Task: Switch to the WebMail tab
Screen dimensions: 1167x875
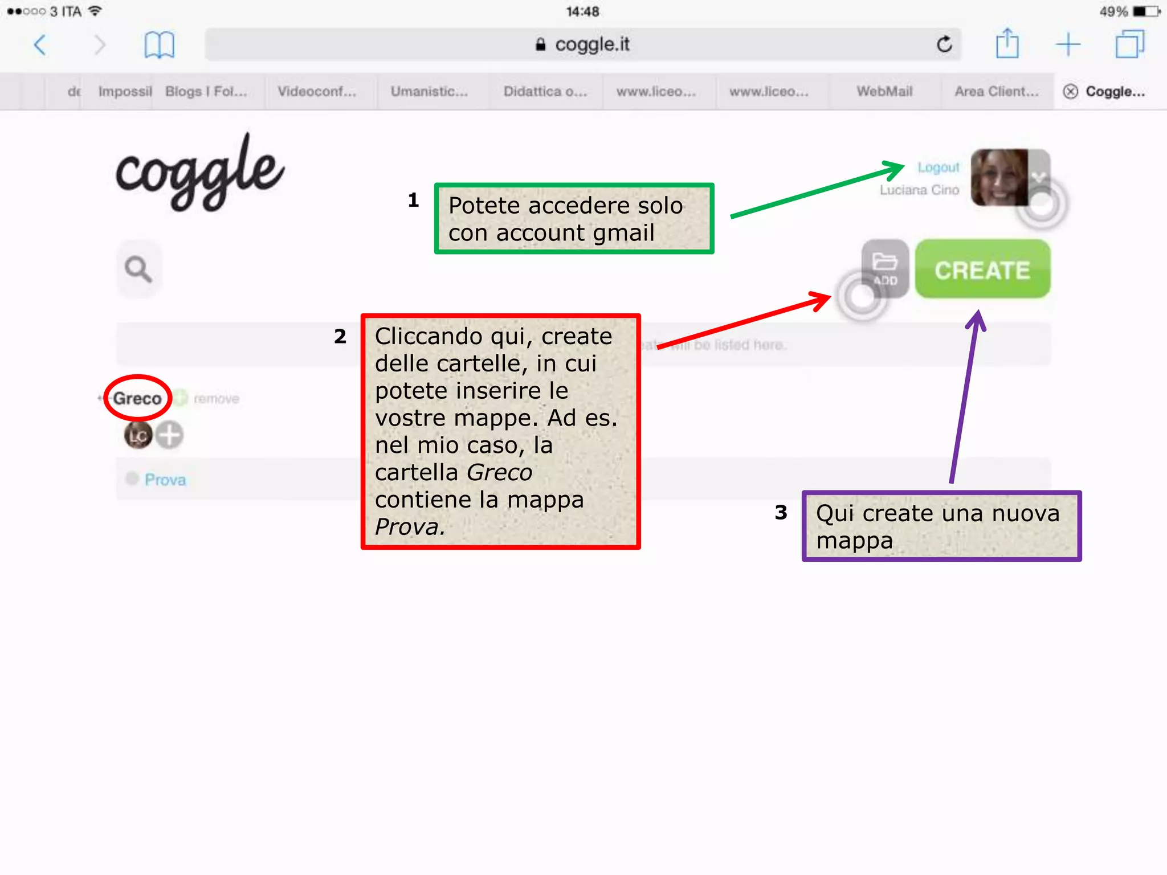Action: pyautogui.click(x=884, y=92)
